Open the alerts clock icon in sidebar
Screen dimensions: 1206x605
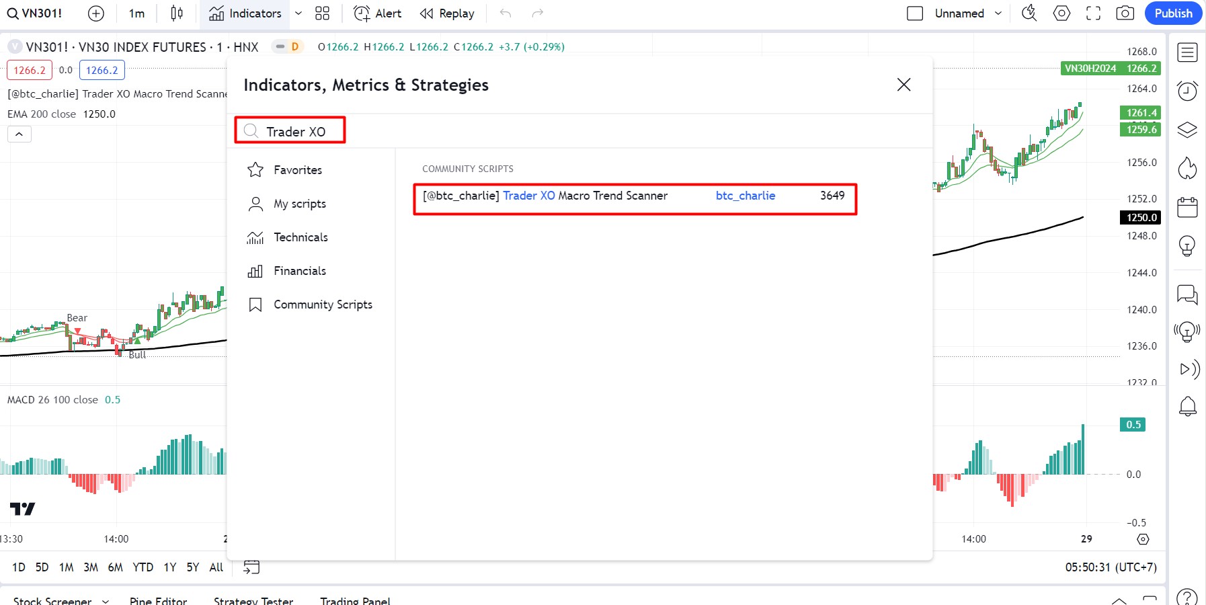coord(1187,91)
